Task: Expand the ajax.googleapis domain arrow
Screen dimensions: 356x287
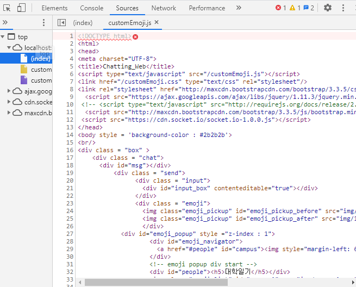Action: pos(9,91)
